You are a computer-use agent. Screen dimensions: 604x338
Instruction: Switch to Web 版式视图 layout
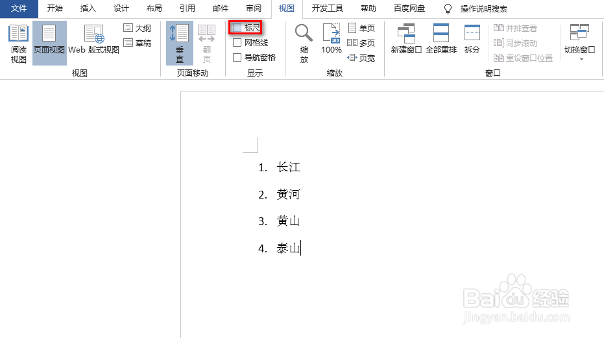pos(93,40)
